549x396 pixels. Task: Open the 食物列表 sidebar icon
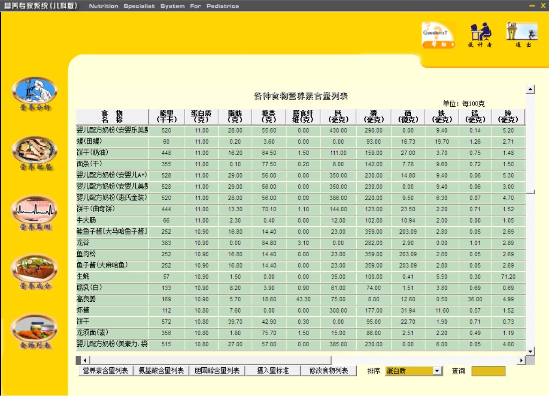(34, 331)
